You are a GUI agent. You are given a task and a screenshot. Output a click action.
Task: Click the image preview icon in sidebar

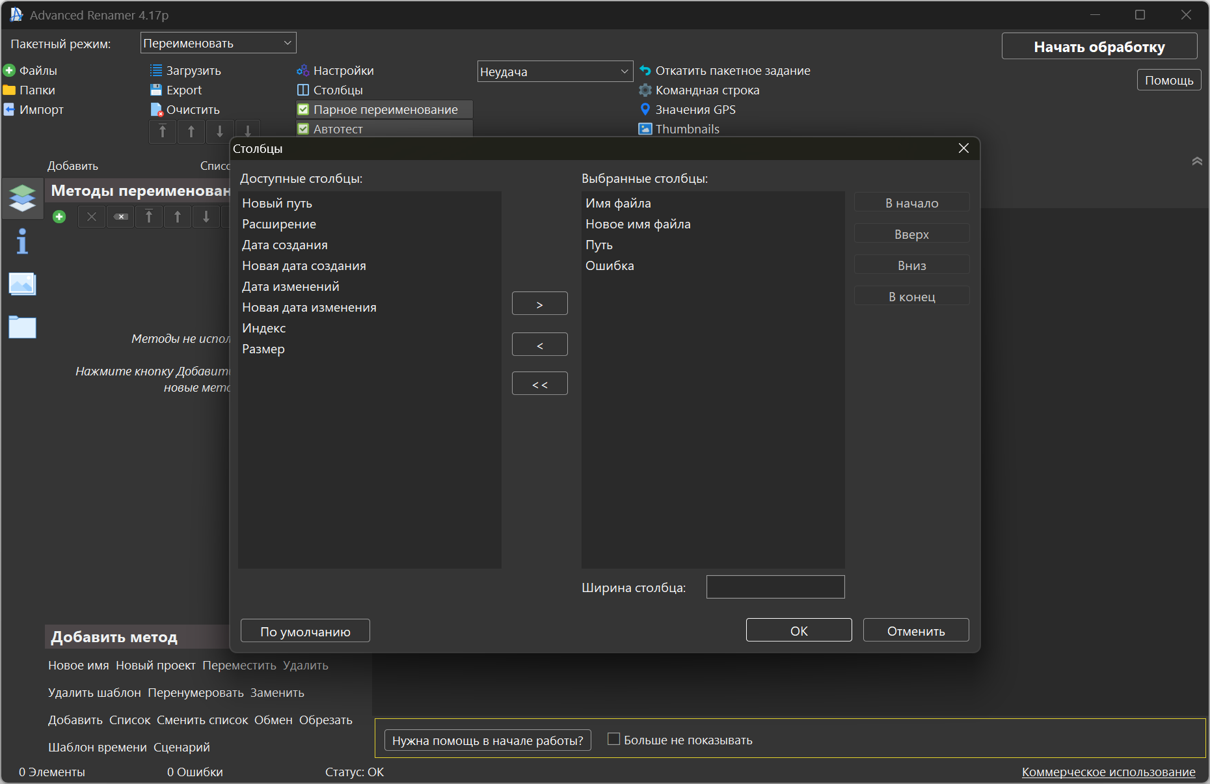point(22,284)
